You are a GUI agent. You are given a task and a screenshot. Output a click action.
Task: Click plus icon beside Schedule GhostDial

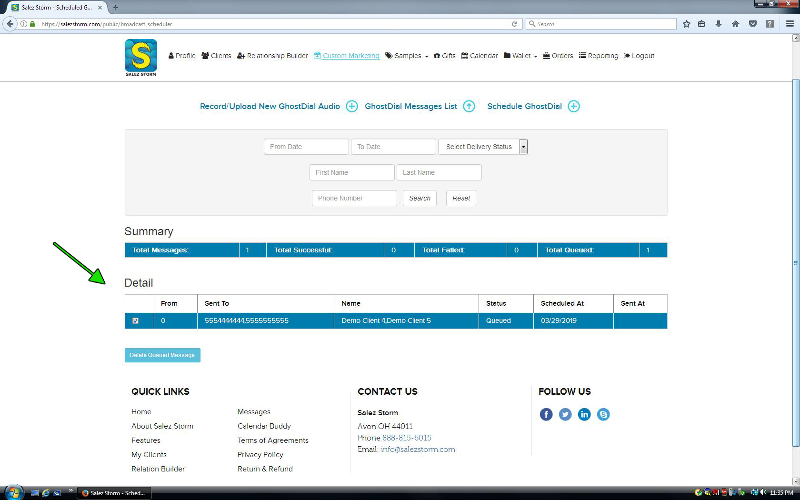pyautogui.click(x=574, y=106)
